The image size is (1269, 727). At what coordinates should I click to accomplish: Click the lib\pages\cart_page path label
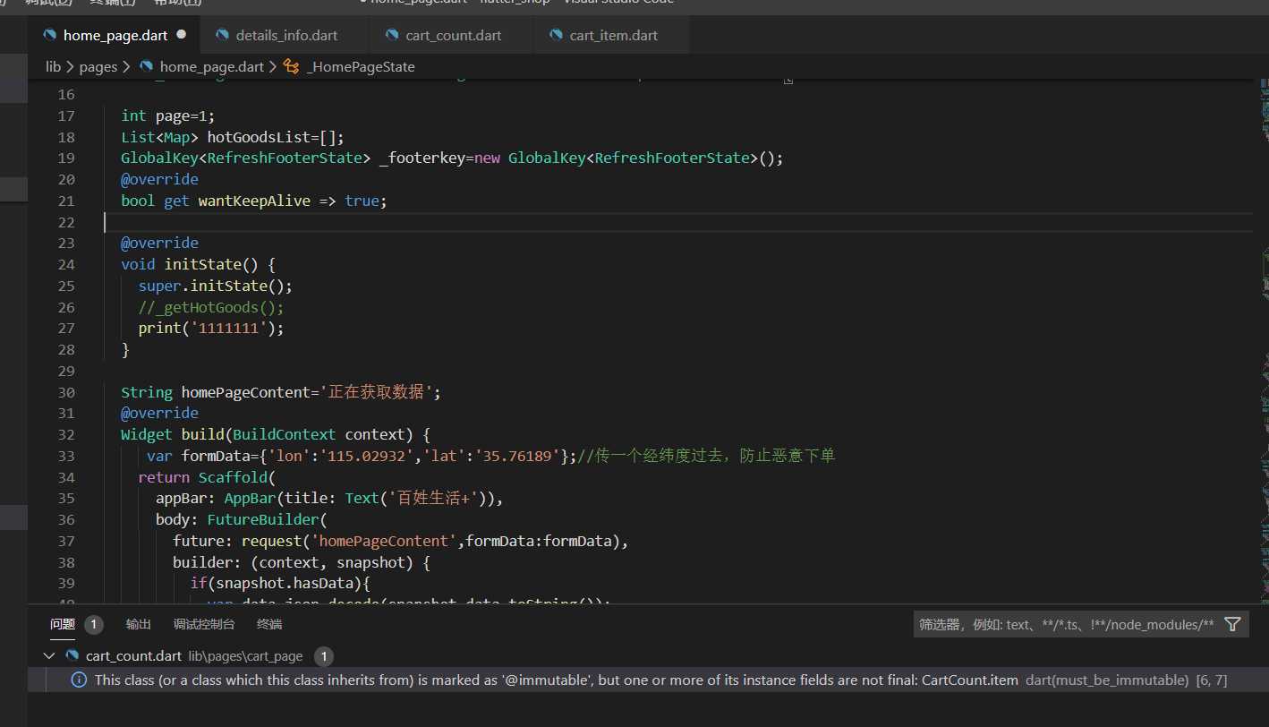coord(245,656)
